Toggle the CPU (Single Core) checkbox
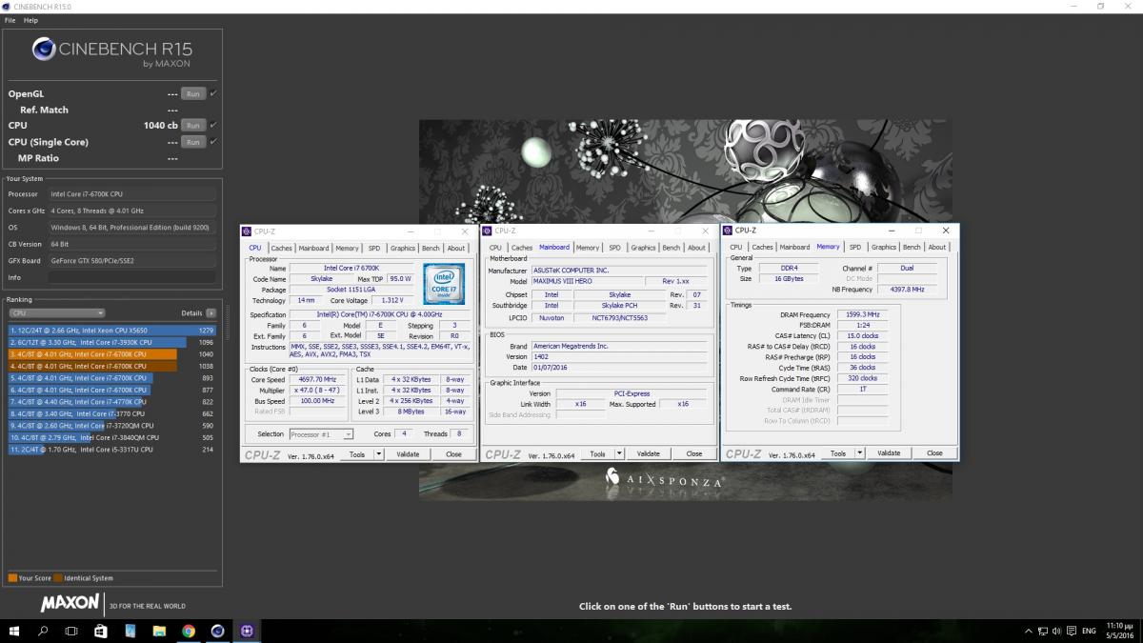Image resolution: width=1143 pixels, height=643 pixels. 213,142
